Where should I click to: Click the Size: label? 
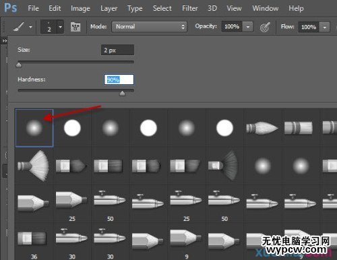pyautogui.click(x=24, y=50)
